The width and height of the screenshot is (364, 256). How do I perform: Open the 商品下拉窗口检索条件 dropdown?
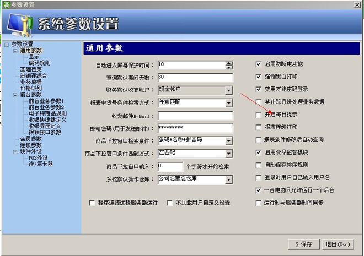229,141
